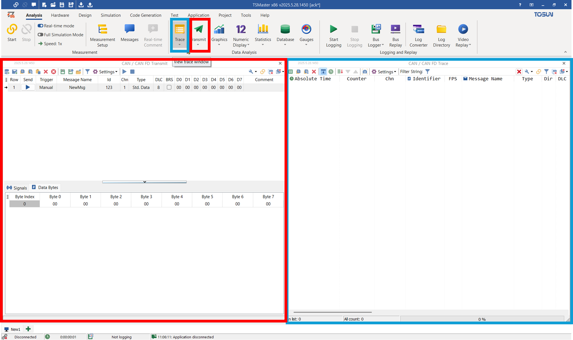Open Settings dropdown in Trace window

pos(384,72)
